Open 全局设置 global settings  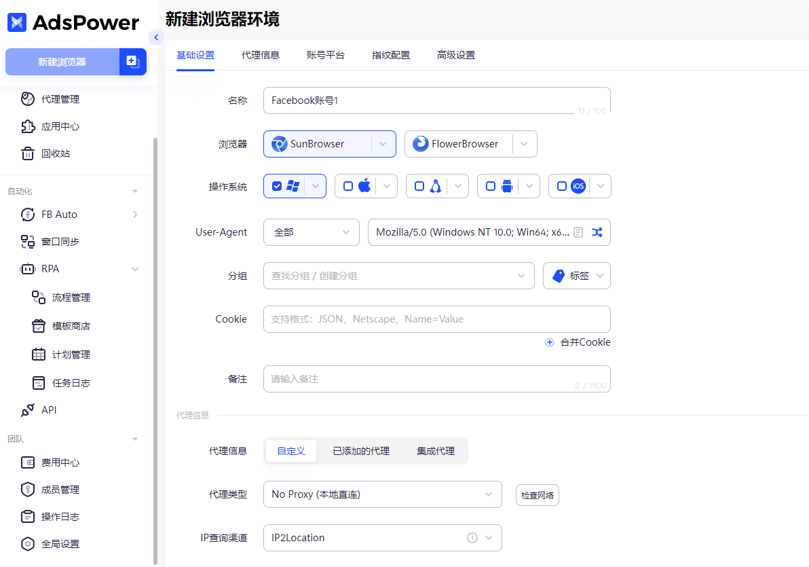pos(50,544)
